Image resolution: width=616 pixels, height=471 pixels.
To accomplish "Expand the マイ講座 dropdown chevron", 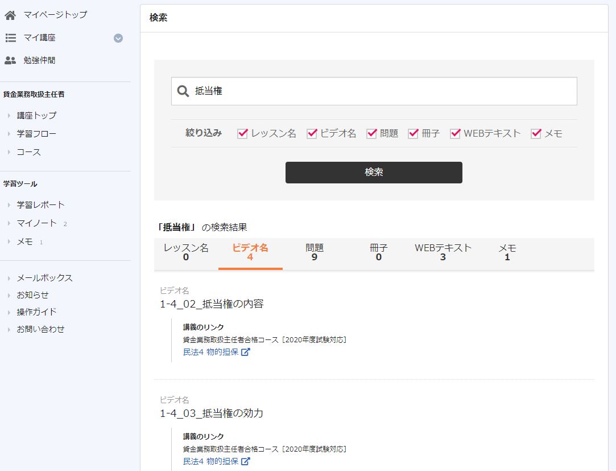I will click(118, 38).
